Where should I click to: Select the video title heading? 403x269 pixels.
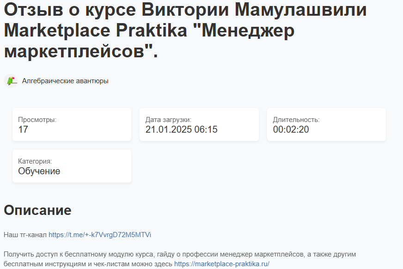(185, 31)
